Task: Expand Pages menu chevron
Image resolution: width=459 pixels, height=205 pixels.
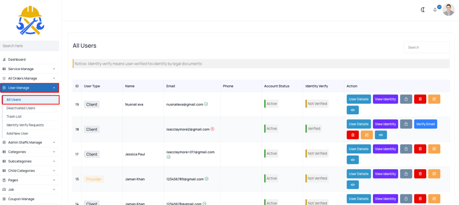Action: click(x=54, y=180)
